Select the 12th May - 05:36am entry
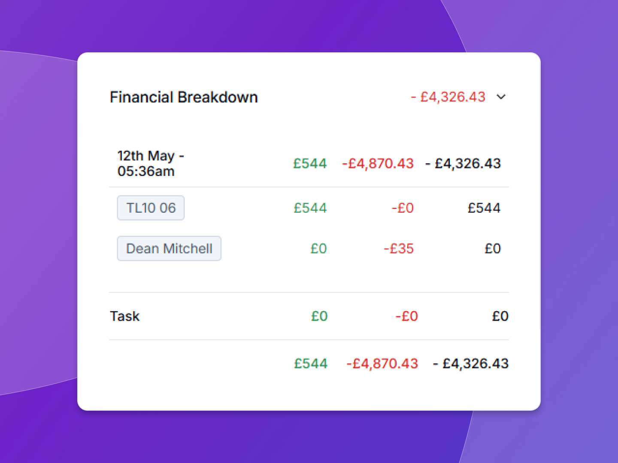This screenshot has height=463, width=618. point(150,163)
